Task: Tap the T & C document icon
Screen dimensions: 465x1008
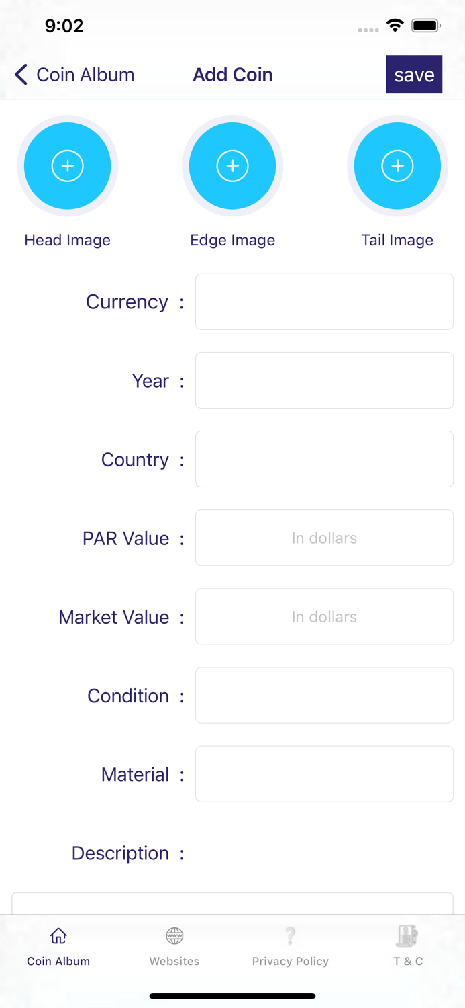Action: (407, 934)
